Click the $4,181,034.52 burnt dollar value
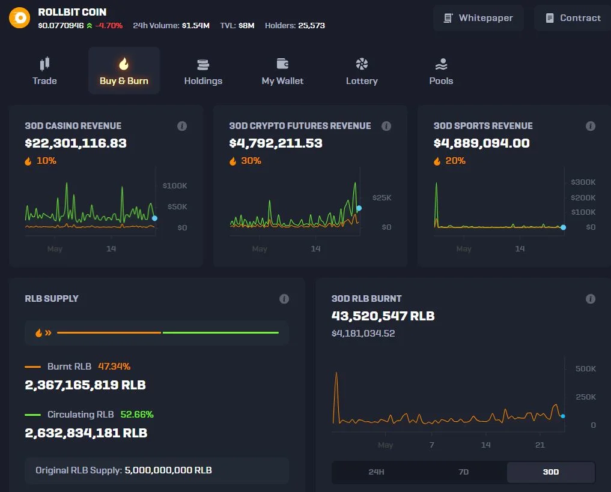Screen dimensions: 611x492 [x=363, y=334]
